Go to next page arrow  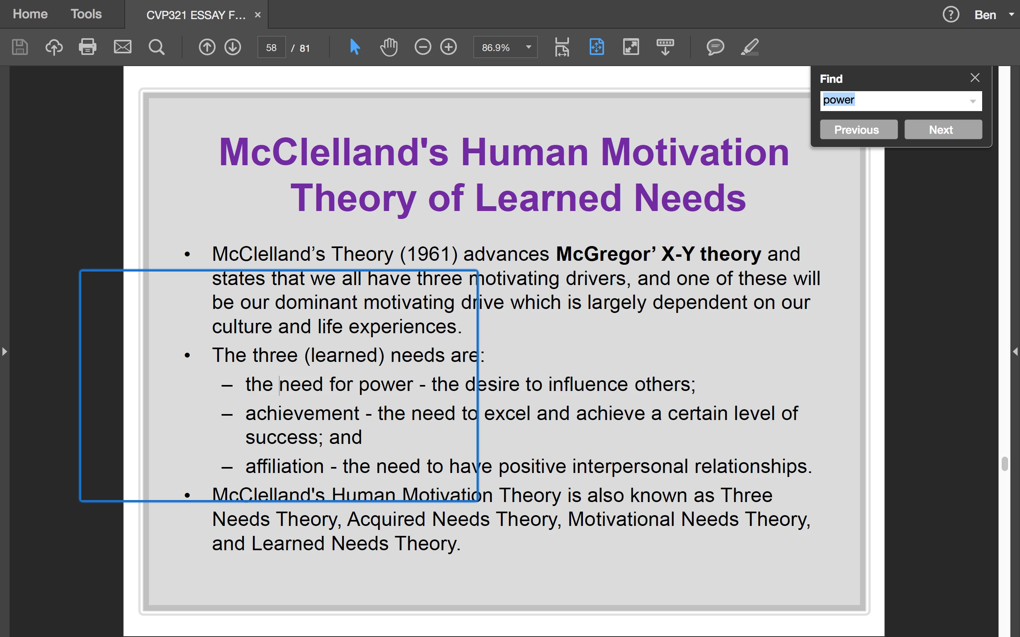click(233, 47)
